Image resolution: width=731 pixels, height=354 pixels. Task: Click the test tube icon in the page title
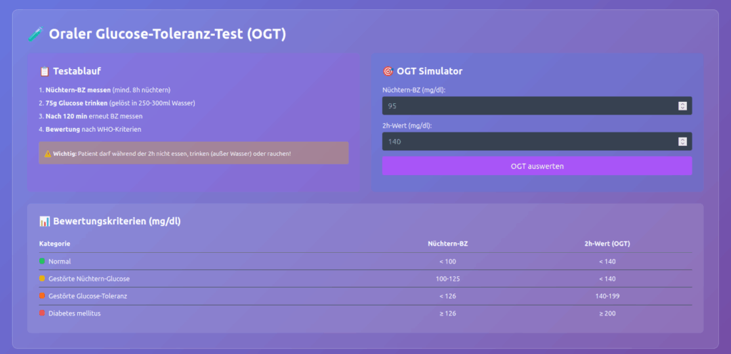[x=36, y=34]
